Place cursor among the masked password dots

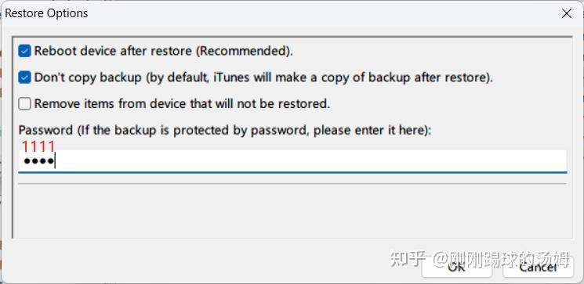[x=38, y=162]
